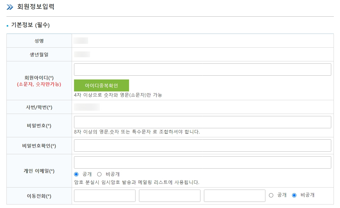Click the middle 이동전화 number box
The height and width of the screenshot is (208, 340).
(170, 196)
